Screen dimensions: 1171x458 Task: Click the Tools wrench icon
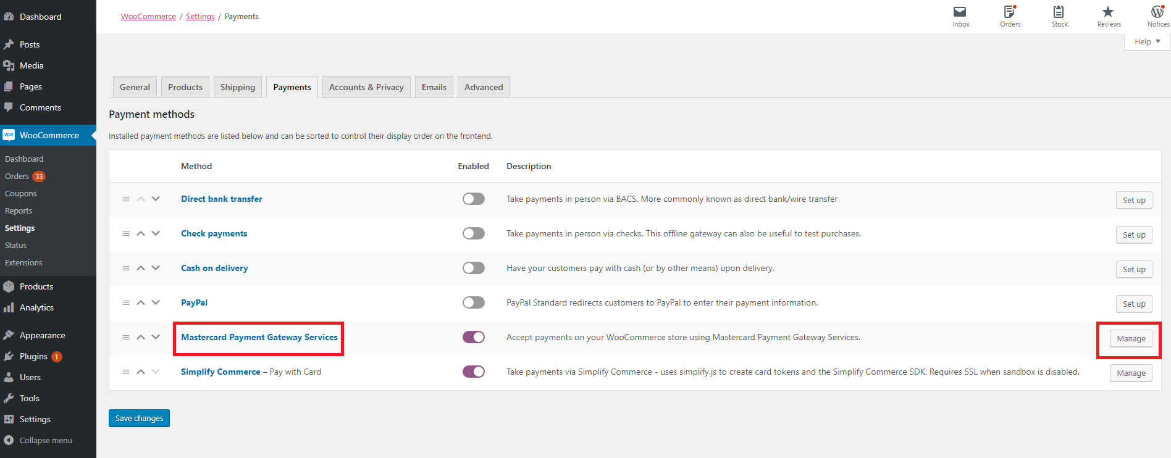click(9, 398)
